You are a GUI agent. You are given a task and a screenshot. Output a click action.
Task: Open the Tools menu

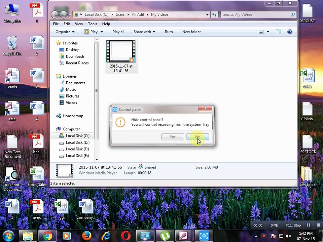click(93, 24)
